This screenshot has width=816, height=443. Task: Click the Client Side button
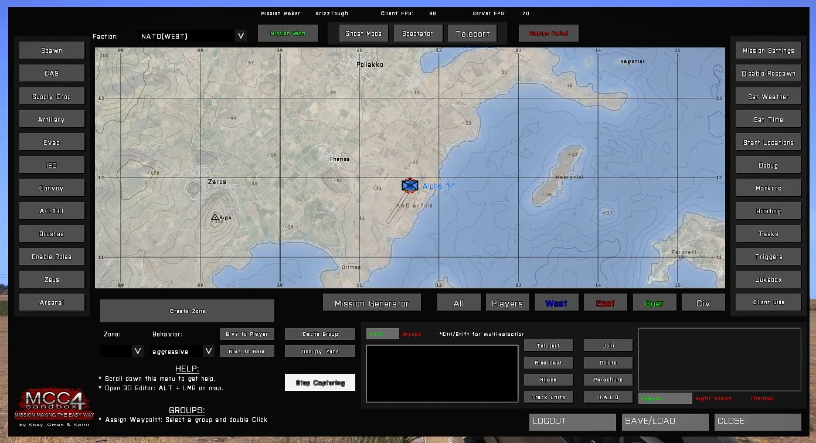[769, 302]
